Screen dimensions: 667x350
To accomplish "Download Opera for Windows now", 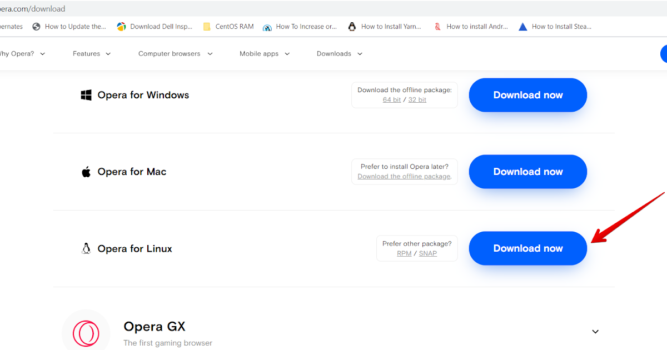I will point(528,95).
